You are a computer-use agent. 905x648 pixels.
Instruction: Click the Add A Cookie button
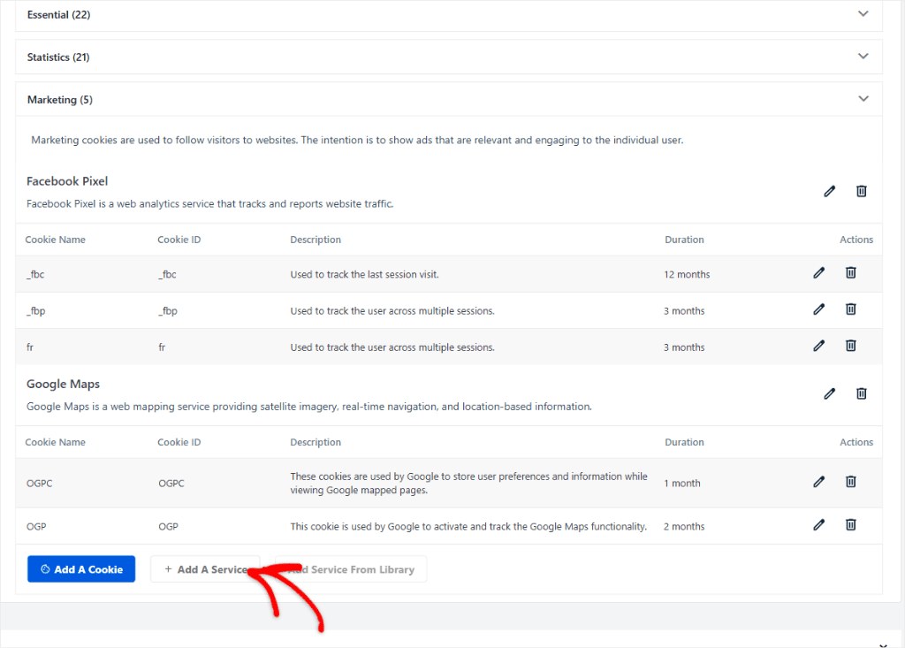pyautogui.click(x=81, y=568)
